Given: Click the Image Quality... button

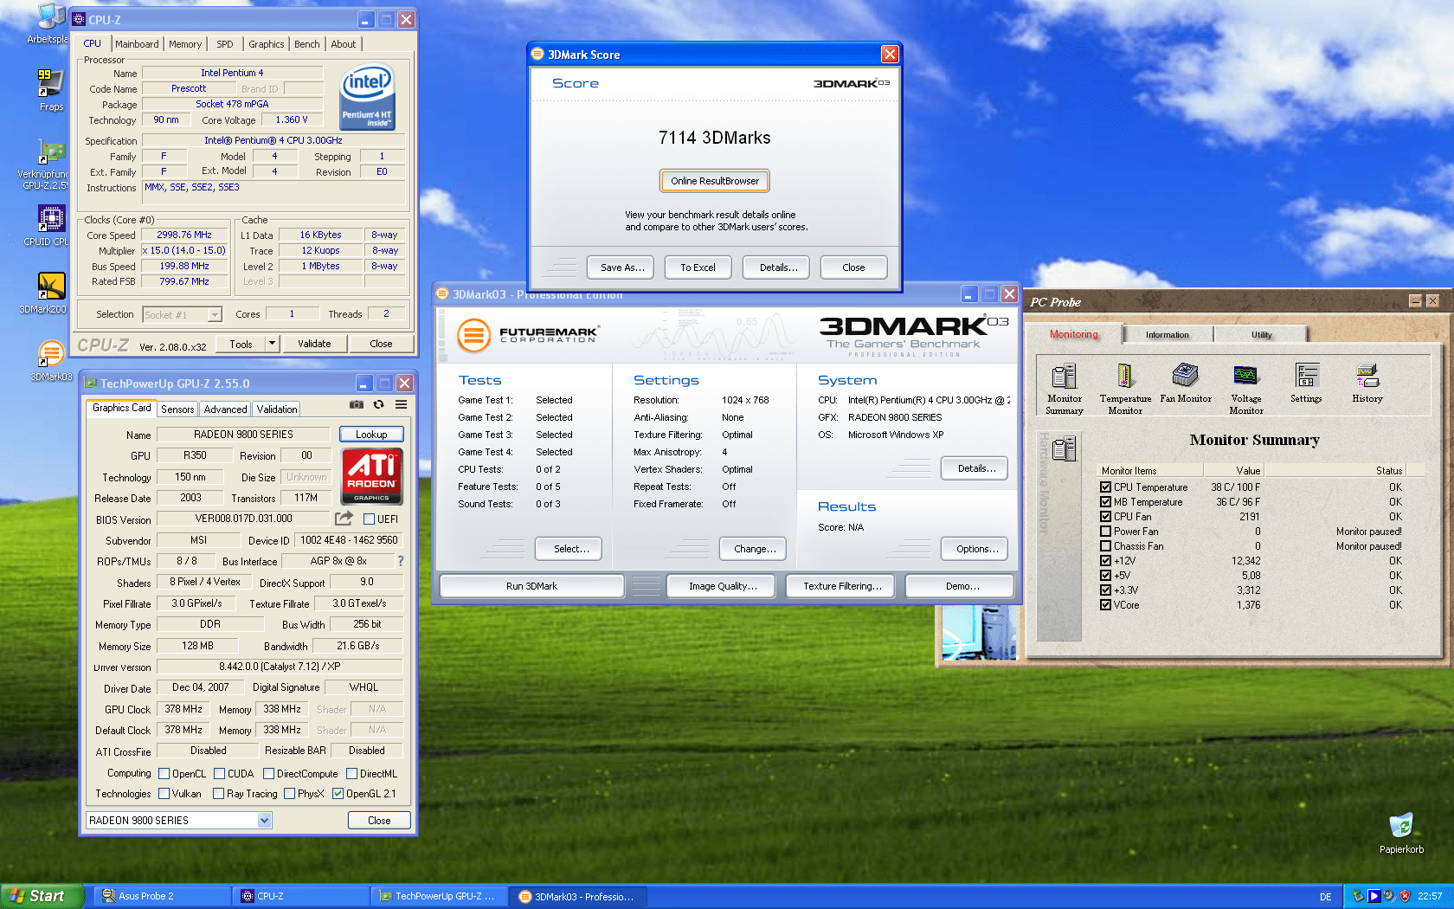Looking at the screenshot, I should tap(723, 586).
